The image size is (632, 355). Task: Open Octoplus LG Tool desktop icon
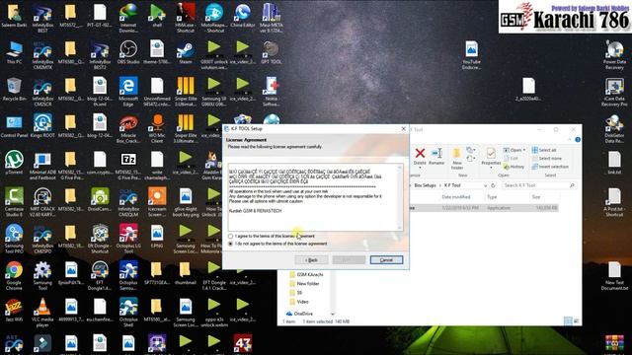[128, 239]
